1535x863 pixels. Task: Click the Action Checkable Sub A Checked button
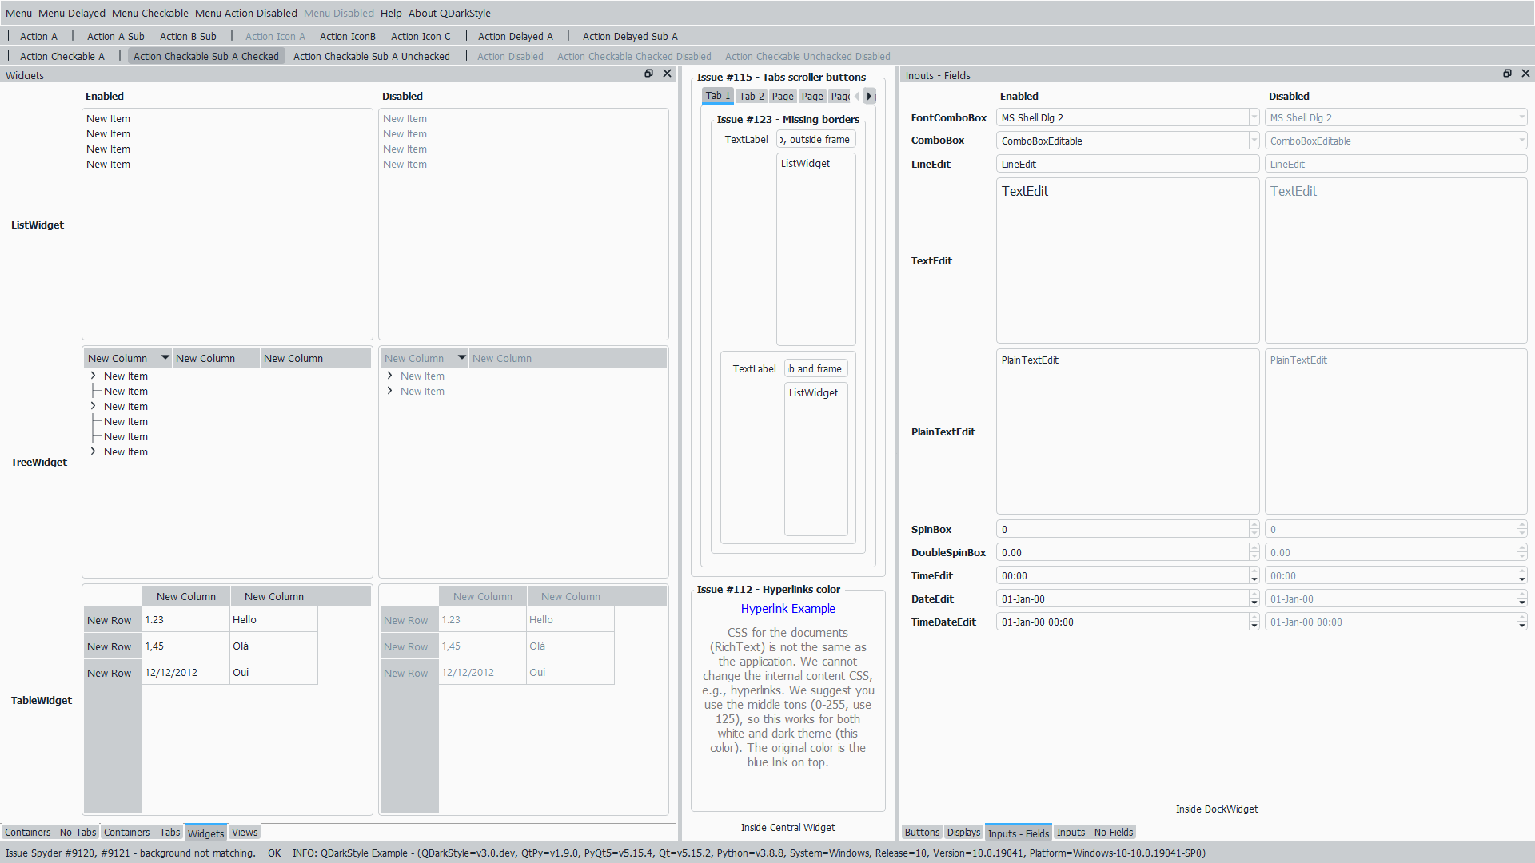click(205, 56)
